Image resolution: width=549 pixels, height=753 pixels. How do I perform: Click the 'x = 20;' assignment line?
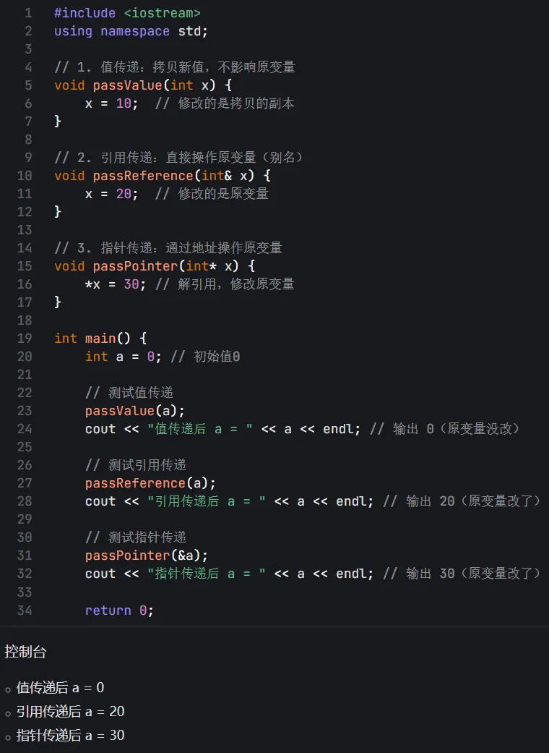(x=111, y=194)
